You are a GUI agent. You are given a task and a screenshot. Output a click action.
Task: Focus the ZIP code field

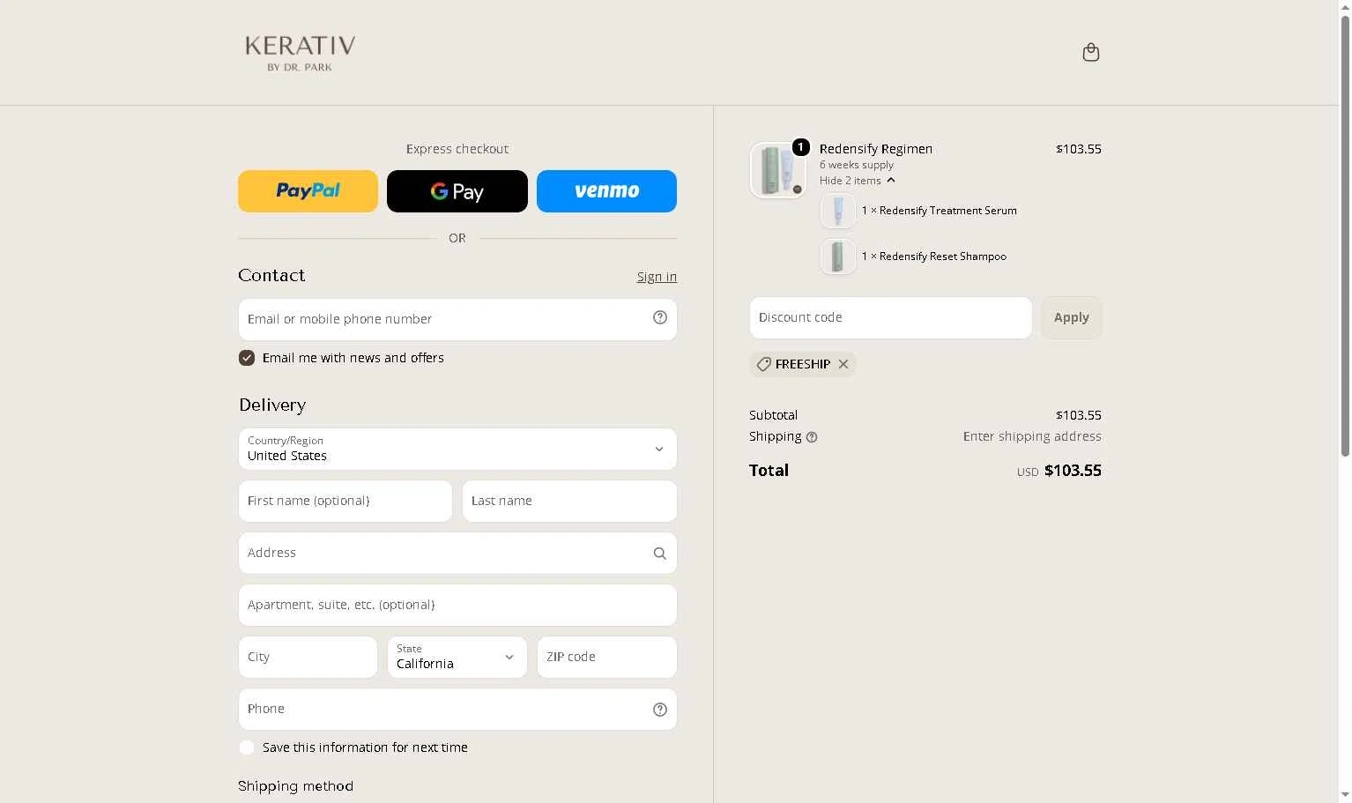pyautogui.click(x=606, y=658)
